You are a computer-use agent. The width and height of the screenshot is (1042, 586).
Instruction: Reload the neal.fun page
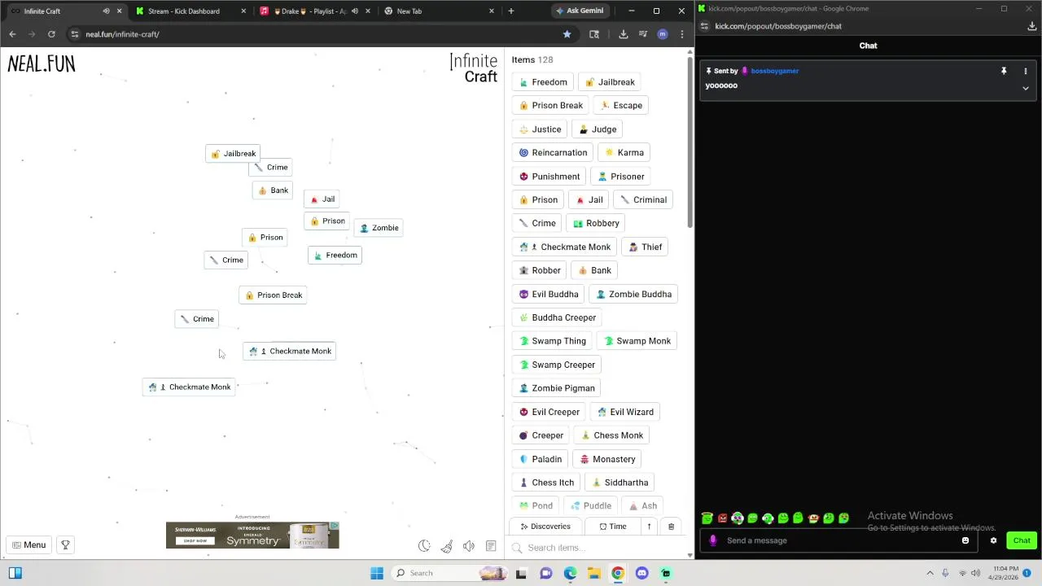pos(51,34)
